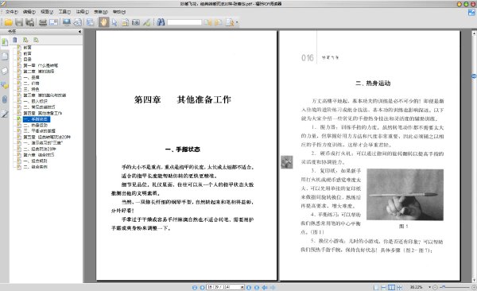Screen dimensions: 477x291
Task: Select bookmark 第四章 其他准备工作
Action: 43,113
